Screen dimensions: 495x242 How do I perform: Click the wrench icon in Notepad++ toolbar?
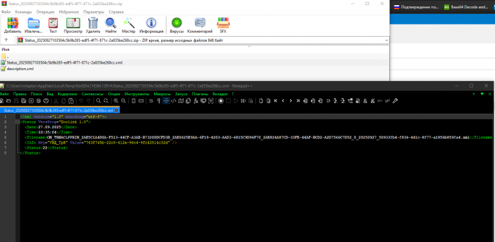coord(395,101)
